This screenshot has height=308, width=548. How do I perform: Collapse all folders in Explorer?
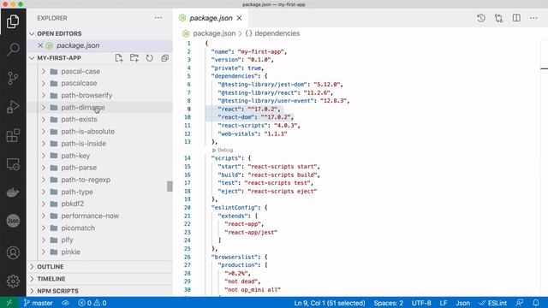[165, 58]
